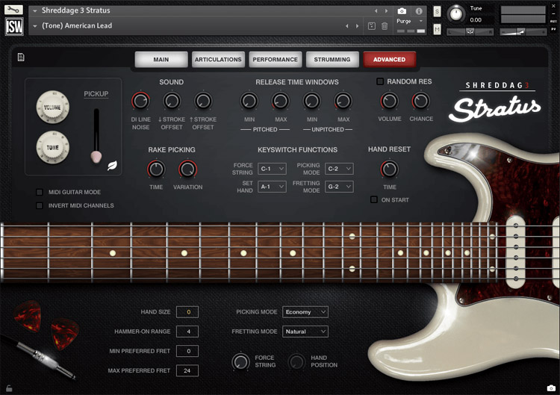Switch to the ARTICULATIONS tab

click(218, 59)
